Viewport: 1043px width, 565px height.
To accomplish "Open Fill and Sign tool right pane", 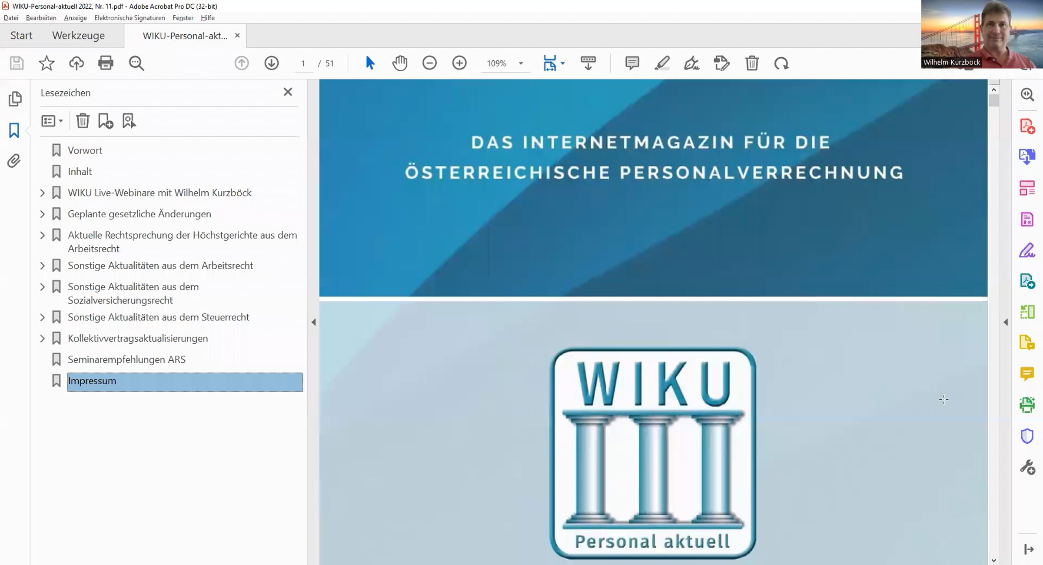I will 1027,251.
